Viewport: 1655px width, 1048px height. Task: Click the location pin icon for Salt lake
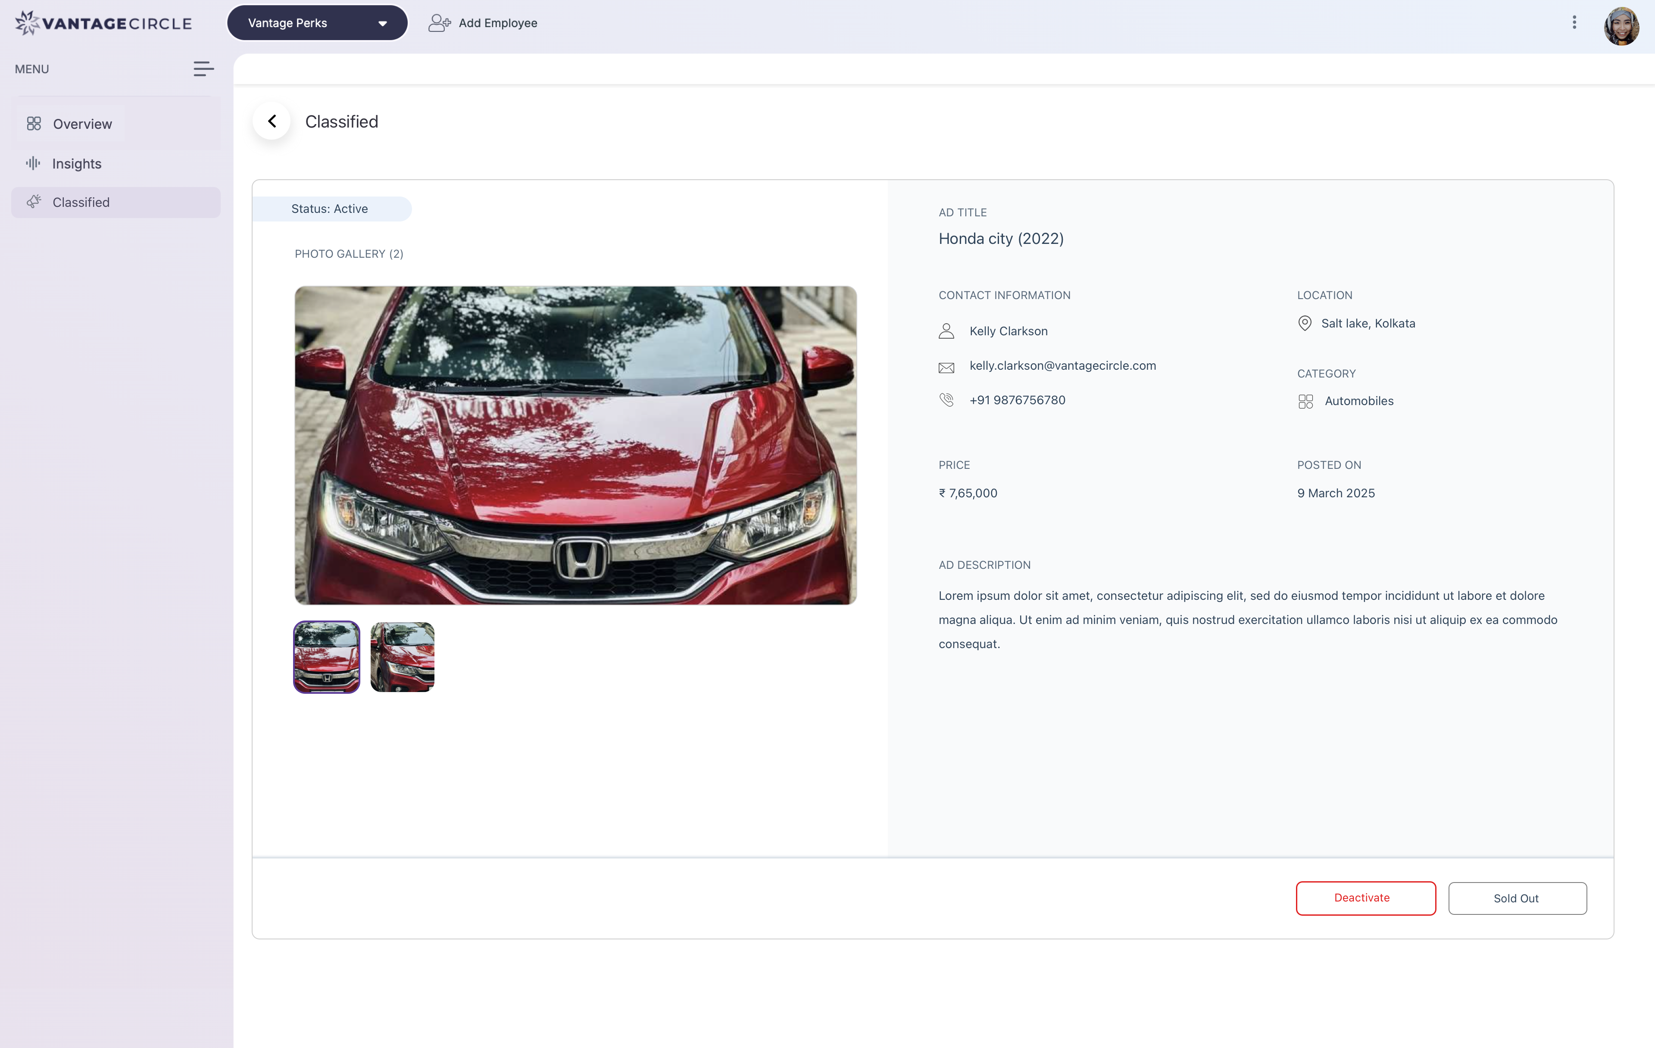tap(1304, 323)
